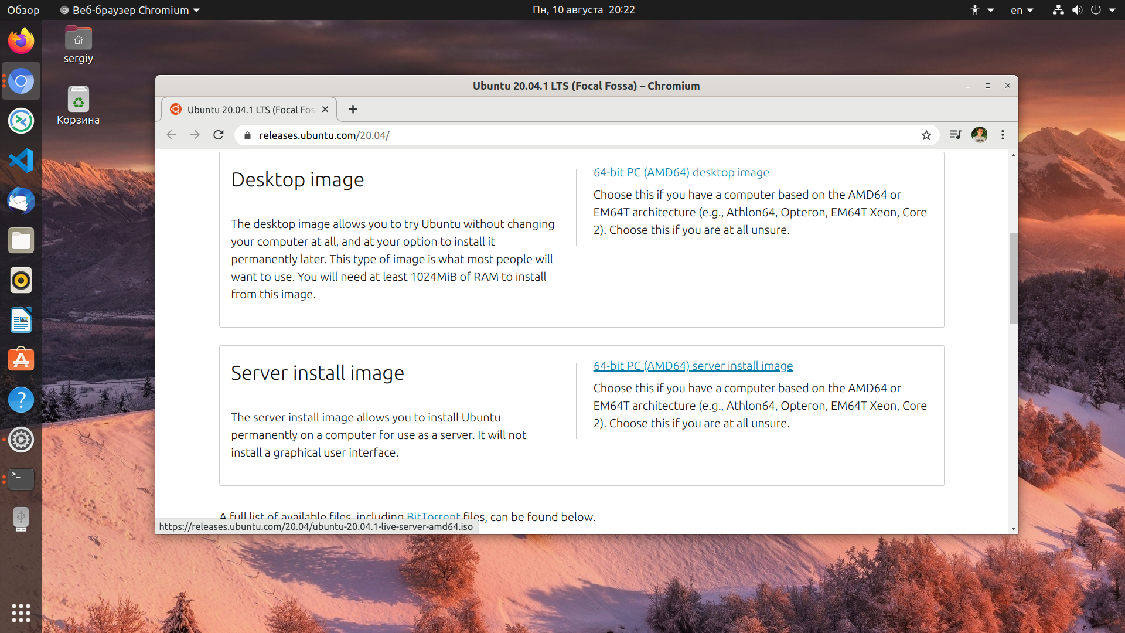Show the applications grid
1125x633 pixels.
click(21, 613)
